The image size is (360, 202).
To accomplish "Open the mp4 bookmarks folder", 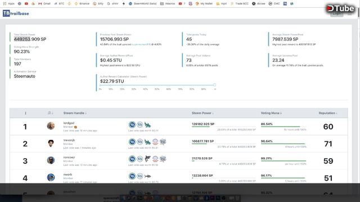I will (x=221, y=4).
